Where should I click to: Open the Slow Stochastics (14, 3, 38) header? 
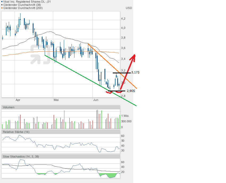21,157
